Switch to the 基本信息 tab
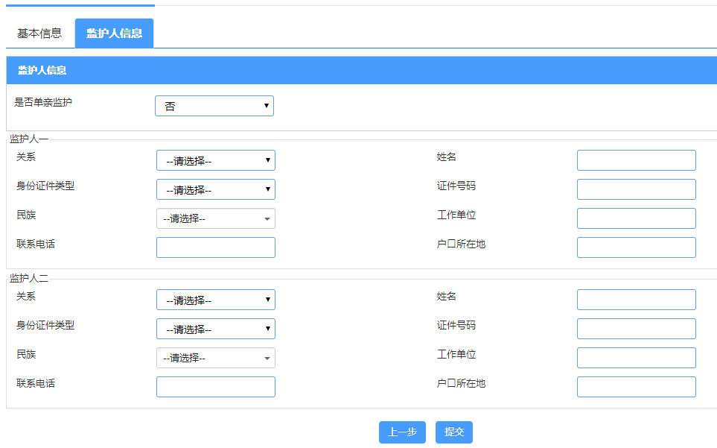Screen dimensions: 717x448 pyautogui.click(x=39, y=34)
